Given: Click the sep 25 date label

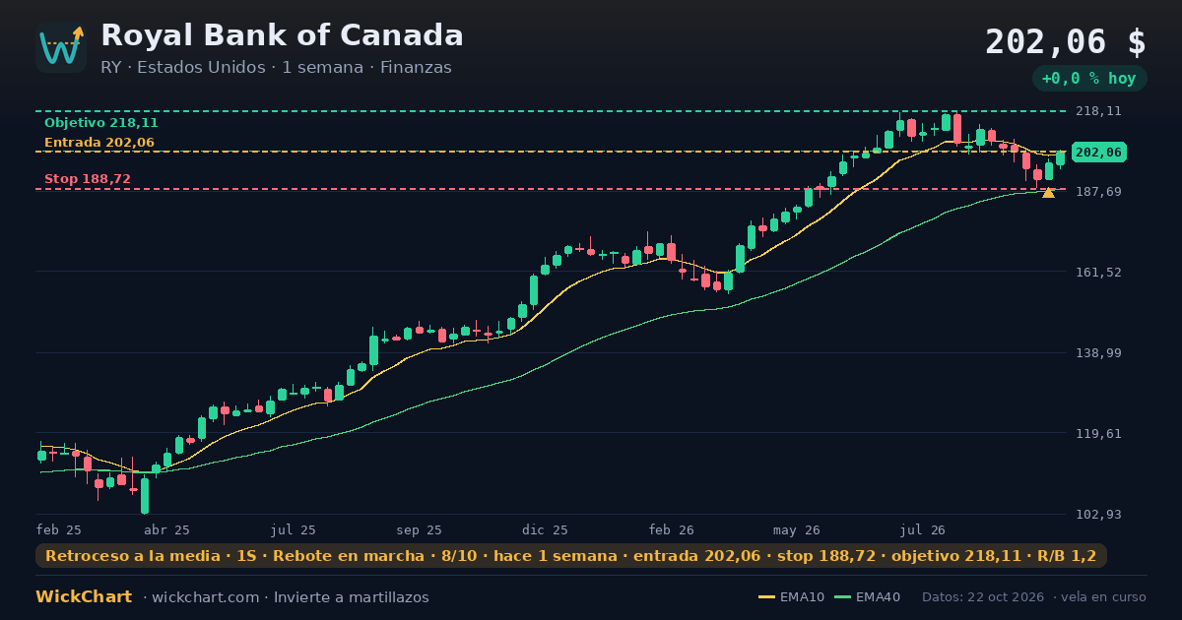Looking at the screenshot, I should click(x=420, y=529).
